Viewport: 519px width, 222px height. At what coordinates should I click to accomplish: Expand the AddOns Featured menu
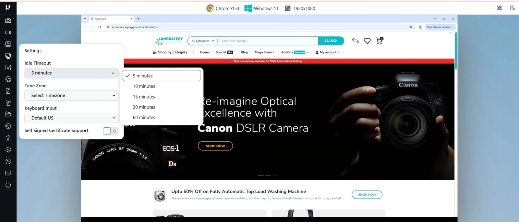(x=295, y=52)
